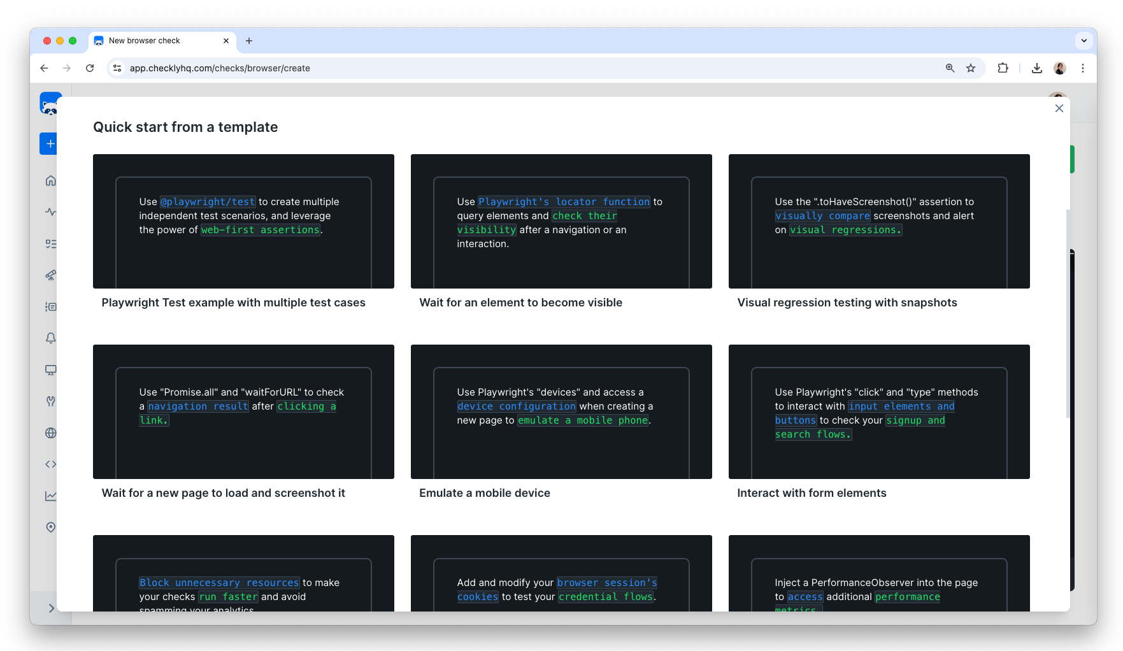The width and height of the screenshot is (1123, 651).
Task: Select the Emulate a mobile device template
Action: click(x=561, y=412)
